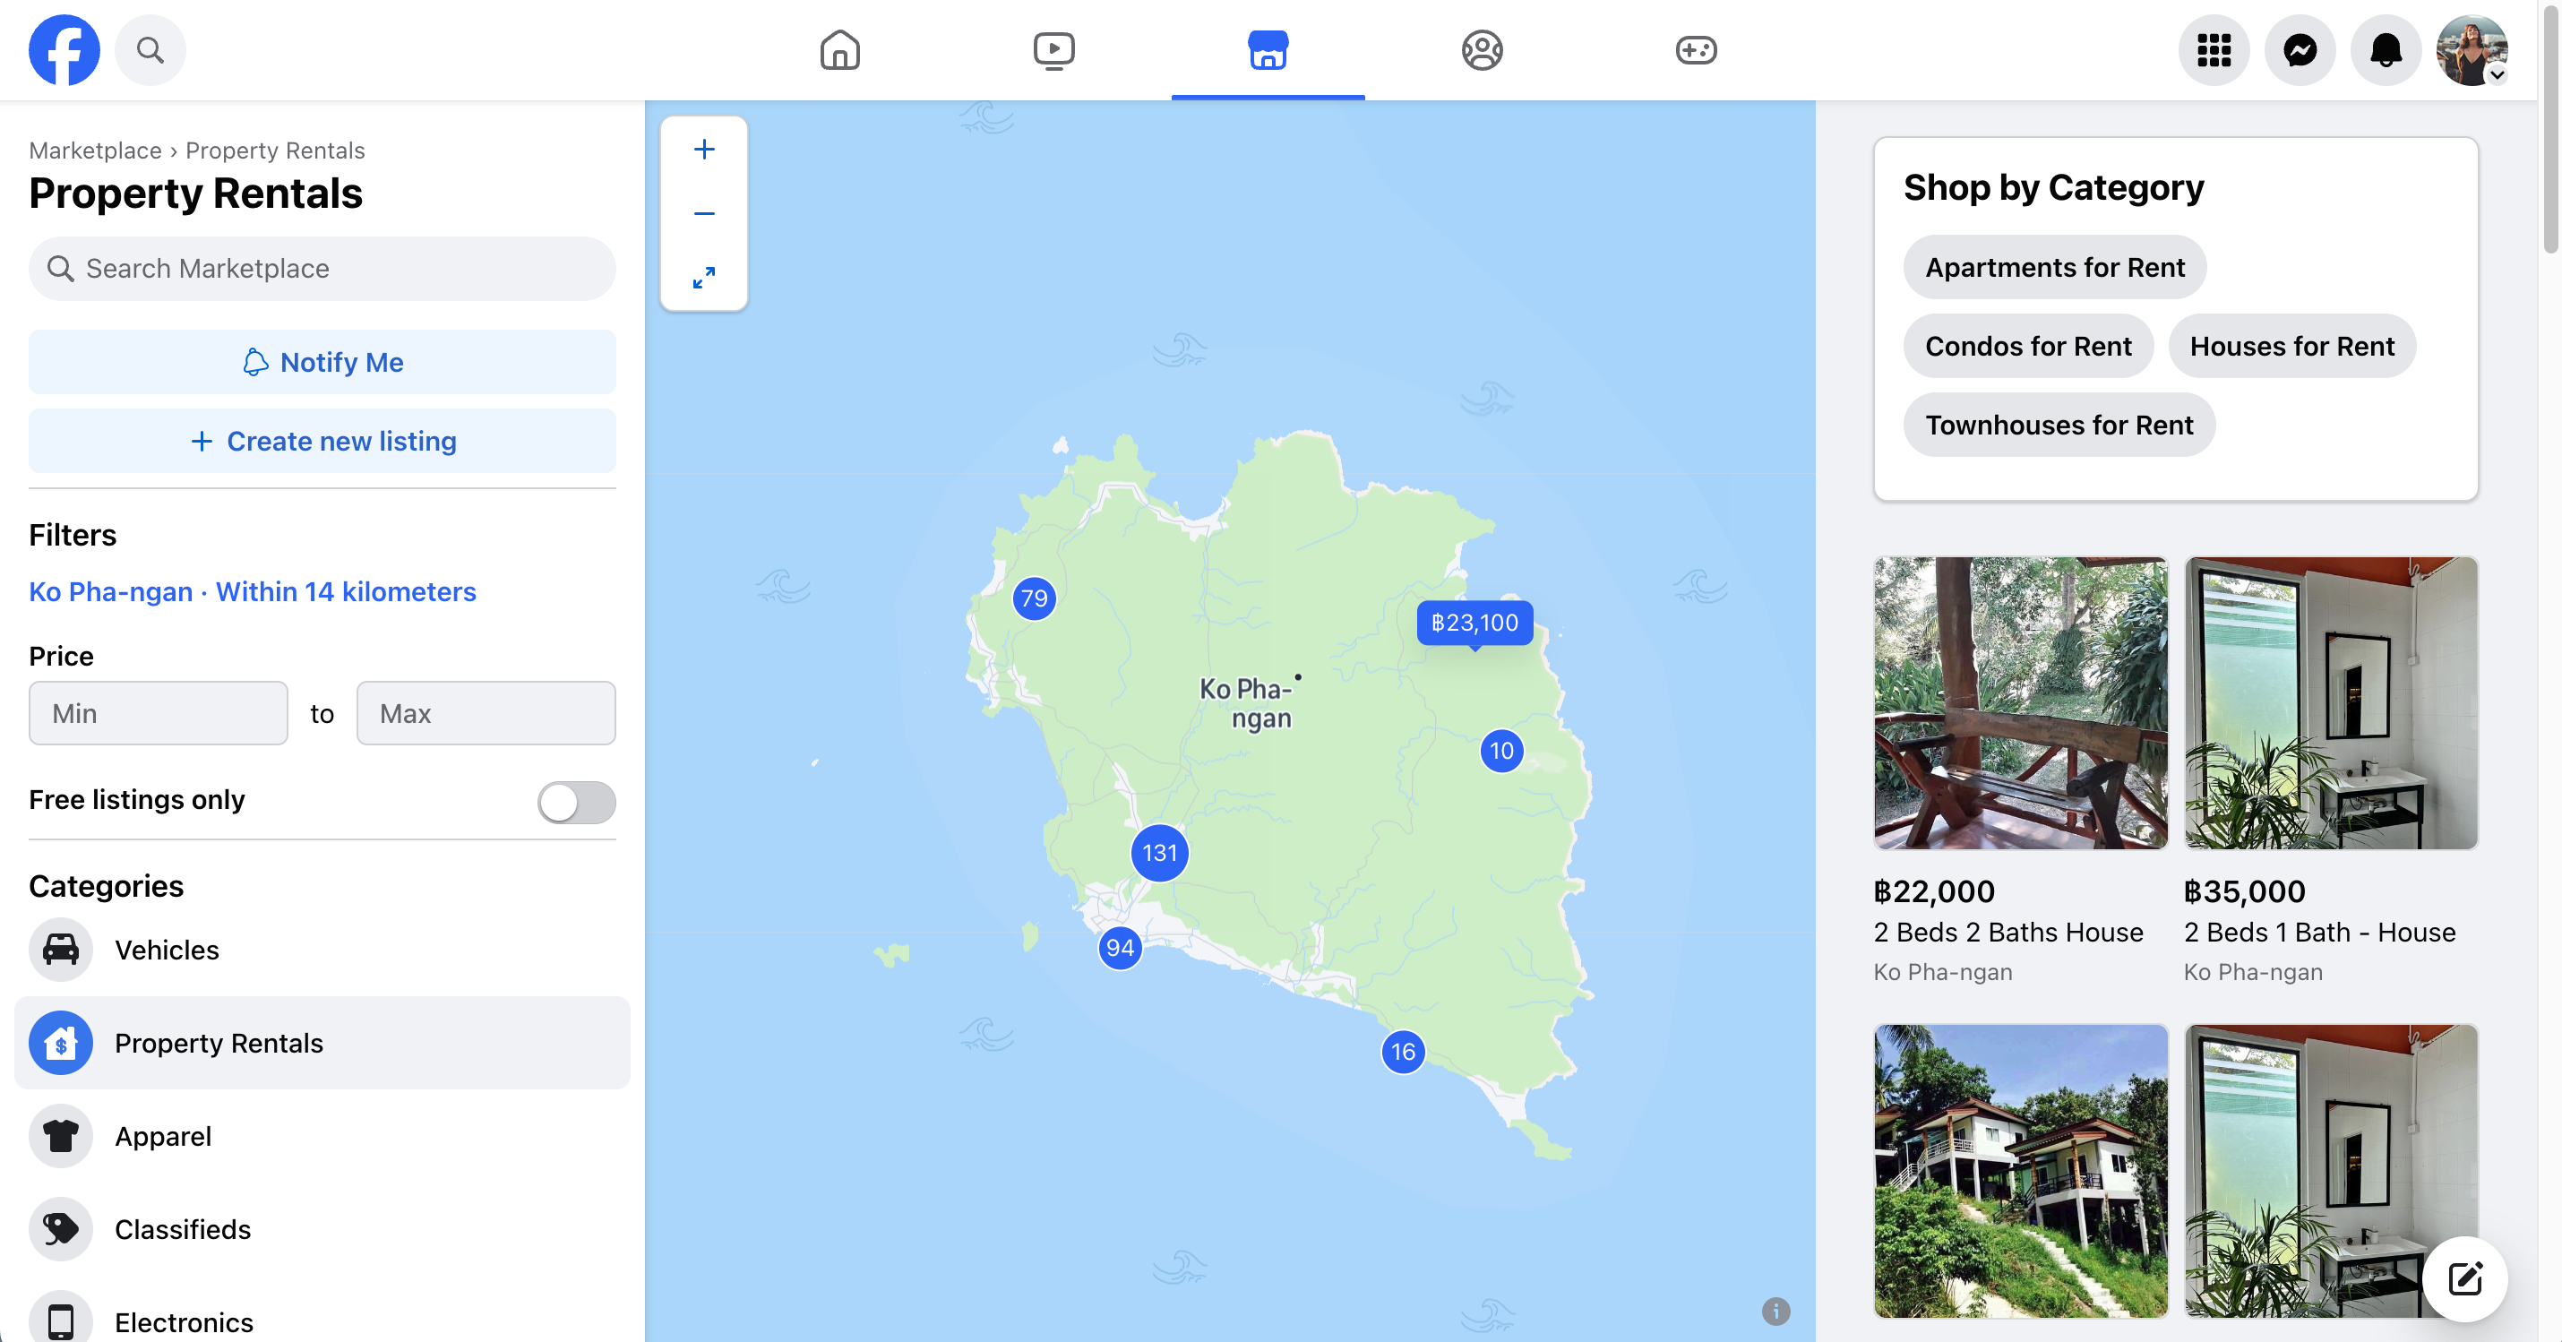Open the apps grid menu icon
The width and height of the screenshot is (2562, 1342).
(2213, 47)
